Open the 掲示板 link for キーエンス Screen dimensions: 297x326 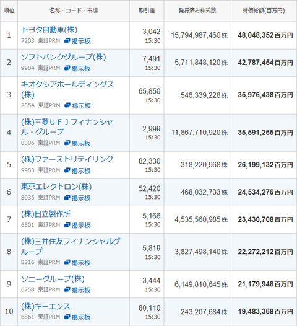click(77, 317)
